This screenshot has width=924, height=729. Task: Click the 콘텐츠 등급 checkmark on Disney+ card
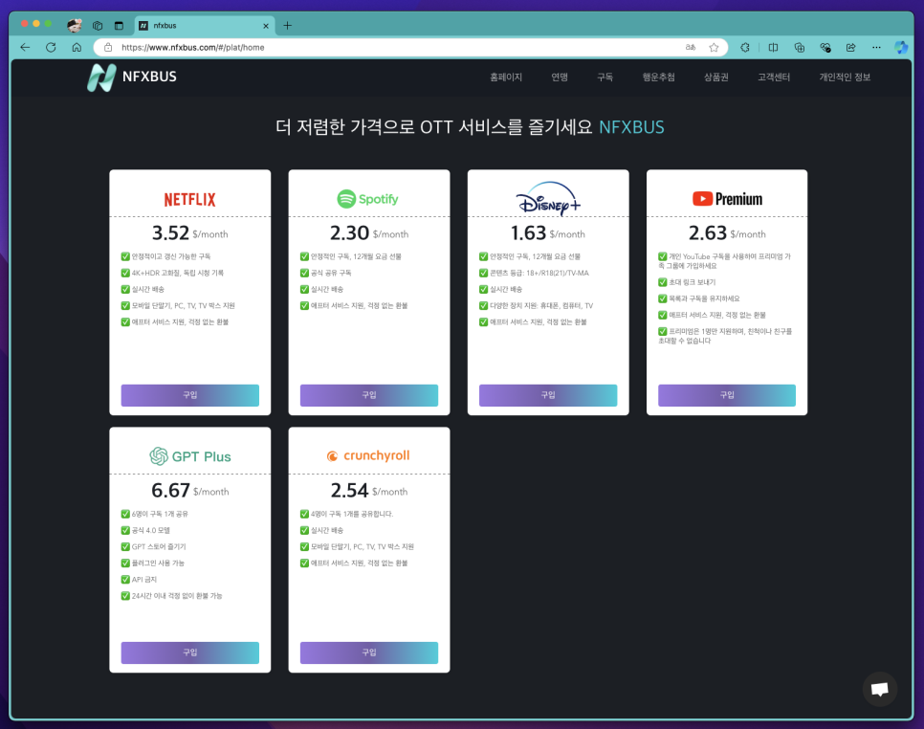coord(483,273)
